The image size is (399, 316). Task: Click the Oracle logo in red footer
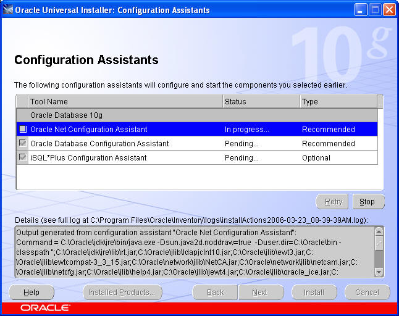[45, 307]
